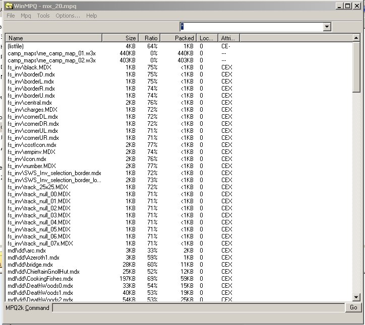The height and width of the screenshot is (325, 365).
Task: Select fs_inv\Icon.mdx file
Action: pyautogui.click(x=27, y=159)
